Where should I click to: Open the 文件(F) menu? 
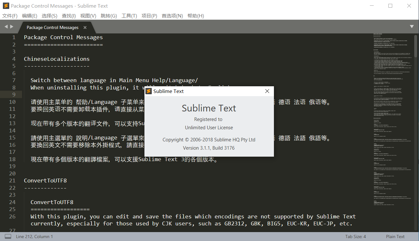pyautogui.click(x=10, y=16)
